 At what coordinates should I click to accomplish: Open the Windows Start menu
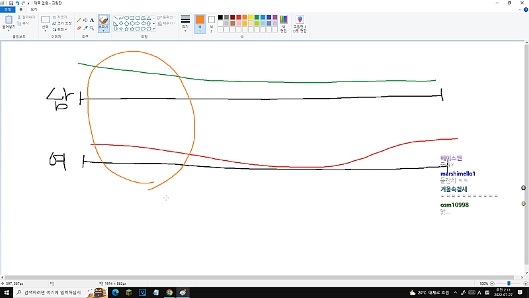pos(7,293)
